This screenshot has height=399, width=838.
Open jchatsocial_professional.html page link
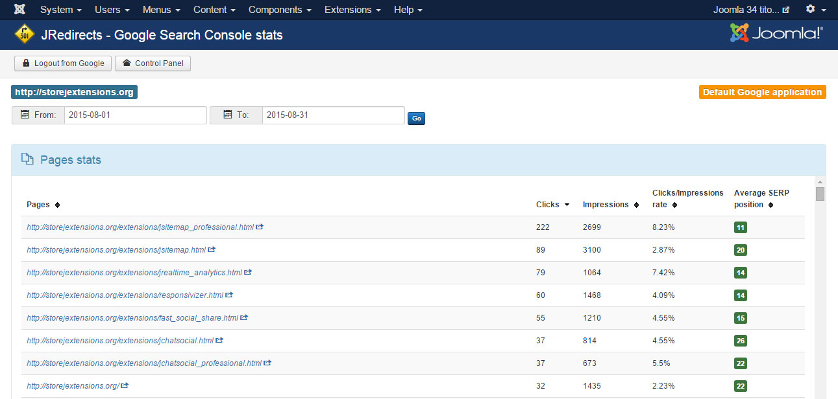pyautogui.click(x=144, y=363)
